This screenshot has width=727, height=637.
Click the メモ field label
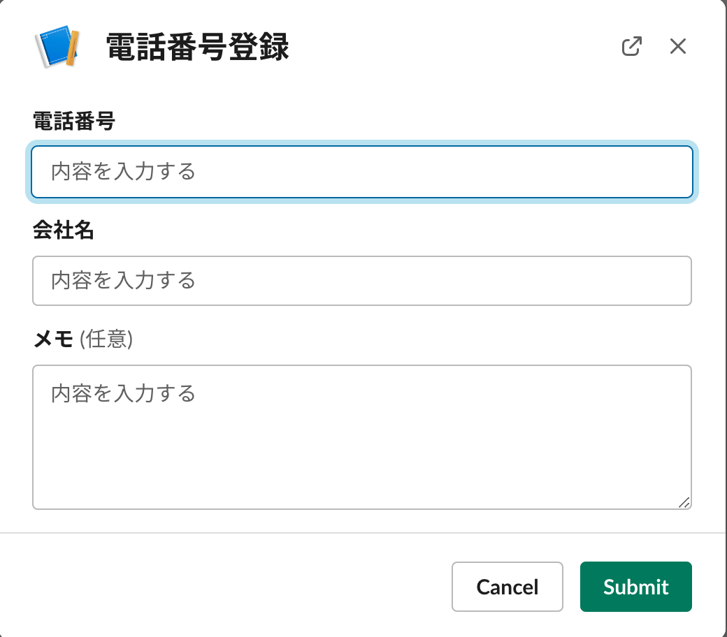(53, 339)
